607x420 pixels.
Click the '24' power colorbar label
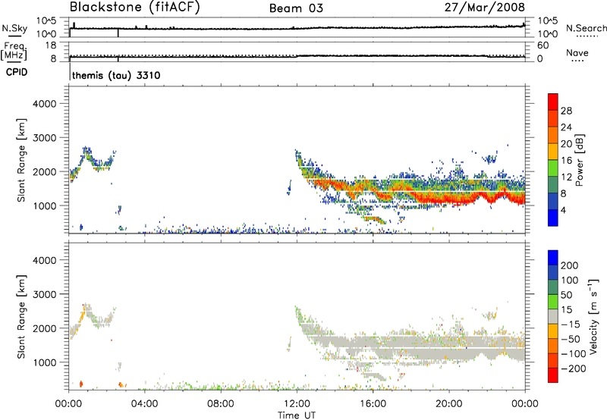click(x=566, y=127)
